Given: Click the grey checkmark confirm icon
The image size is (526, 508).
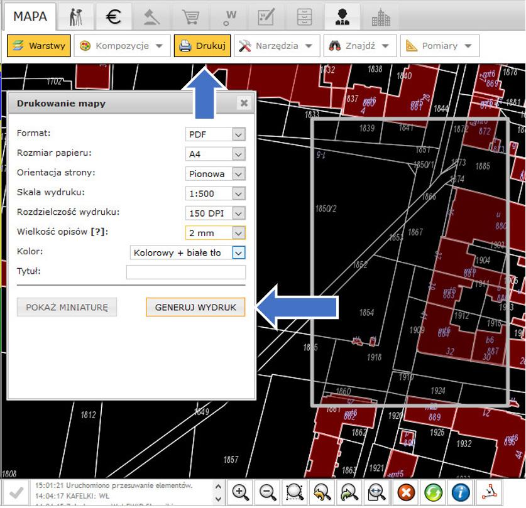Looking at the screenshot, I should [x=16, y=492].
